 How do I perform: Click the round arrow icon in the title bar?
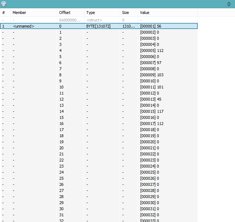4,4
